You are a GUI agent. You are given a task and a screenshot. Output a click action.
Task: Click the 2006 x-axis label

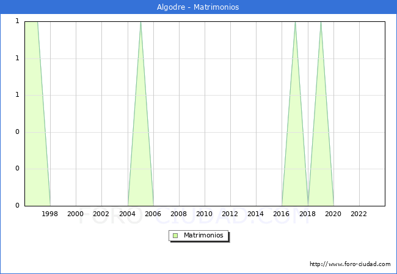(x=153, y=214)
